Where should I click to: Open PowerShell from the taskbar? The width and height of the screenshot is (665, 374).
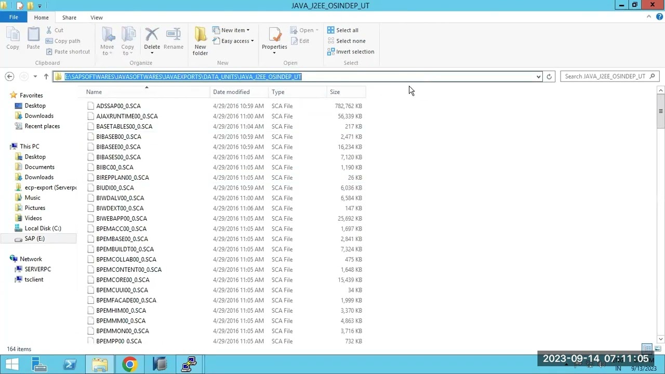click(70, 365)
